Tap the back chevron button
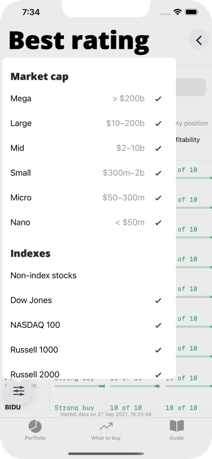 click(199, 40)
